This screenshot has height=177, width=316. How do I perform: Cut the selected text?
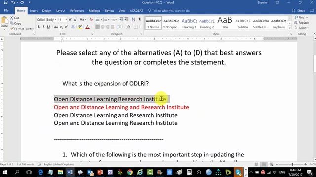14,18
